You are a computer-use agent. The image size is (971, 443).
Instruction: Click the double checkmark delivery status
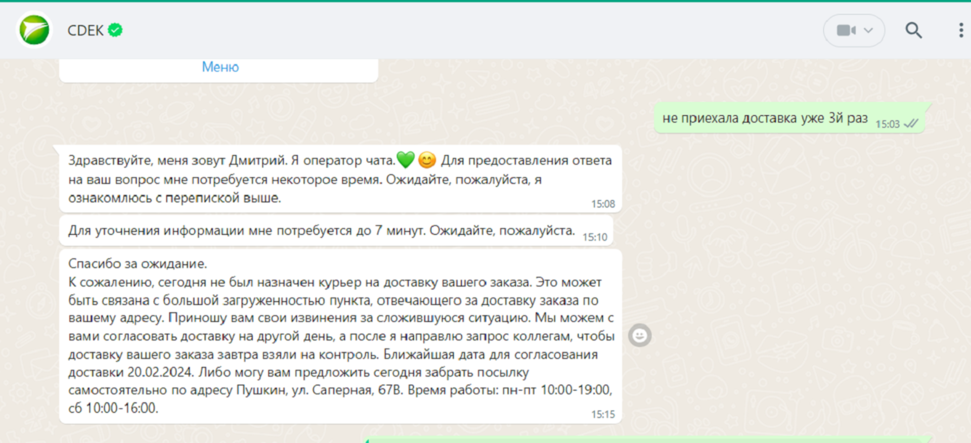point(911,123)
